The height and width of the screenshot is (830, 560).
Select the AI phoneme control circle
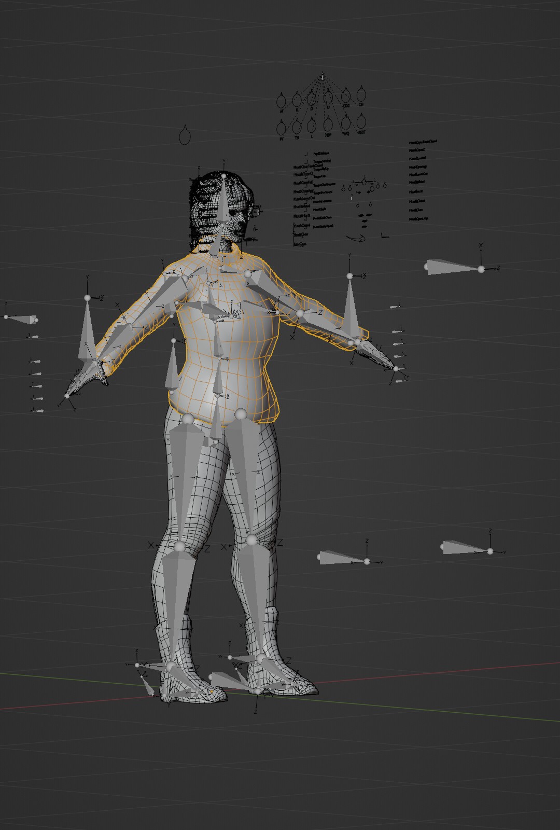(x=281, y=101)
